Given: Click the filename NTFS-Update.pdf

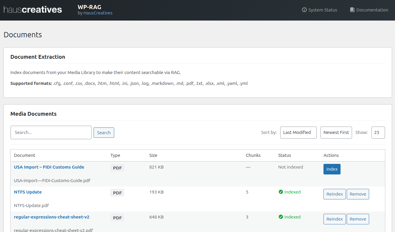Looking at the screenshot, I should (x=31, y=206).
